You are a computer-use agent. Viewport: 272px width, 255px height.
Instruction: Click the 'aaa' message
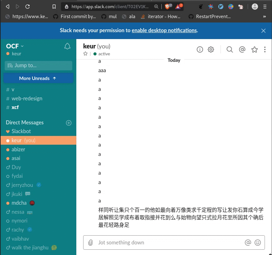(102, 71)
